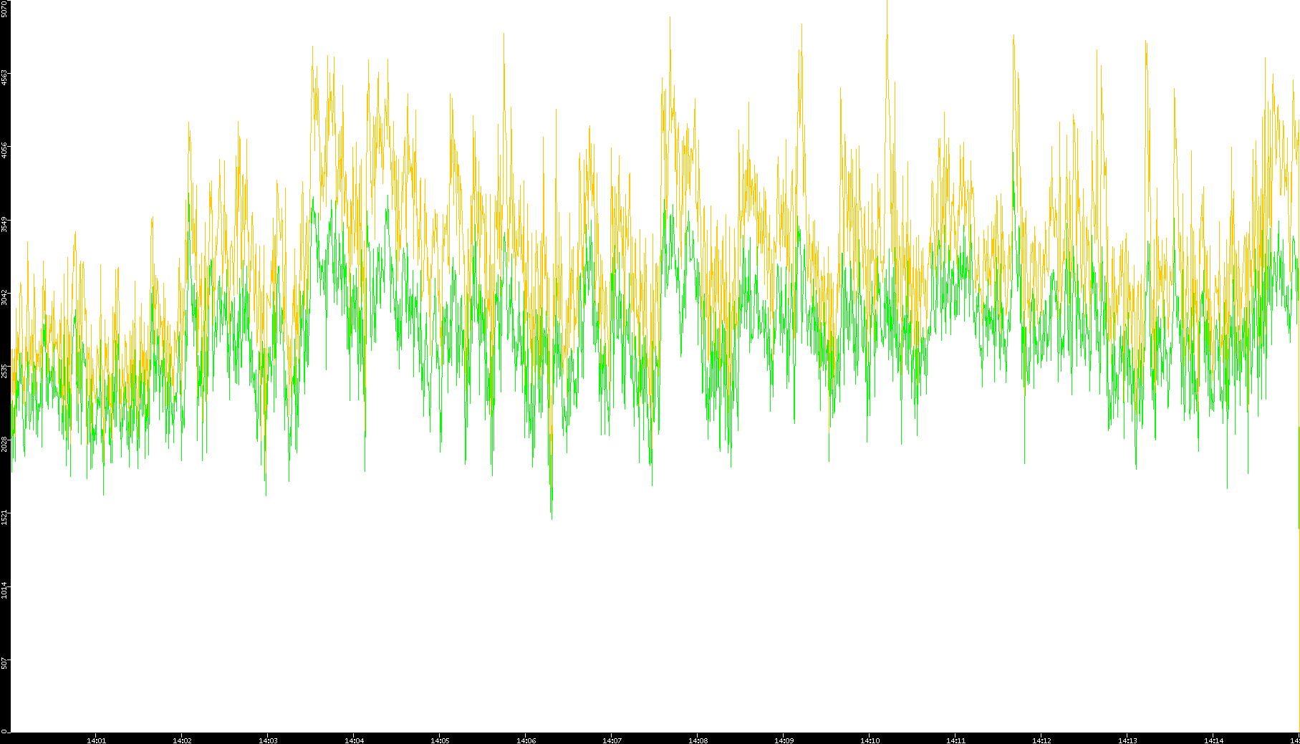
Task: Click the 14:07 label on the time axis
Action: pyautogui.click(x=612, y=740)
